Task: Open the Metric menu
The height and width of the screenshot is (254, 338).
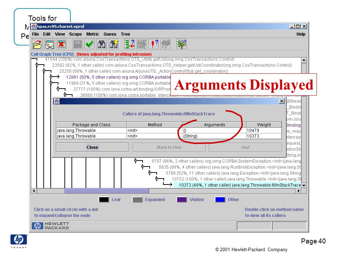Action: coord(93,34)
